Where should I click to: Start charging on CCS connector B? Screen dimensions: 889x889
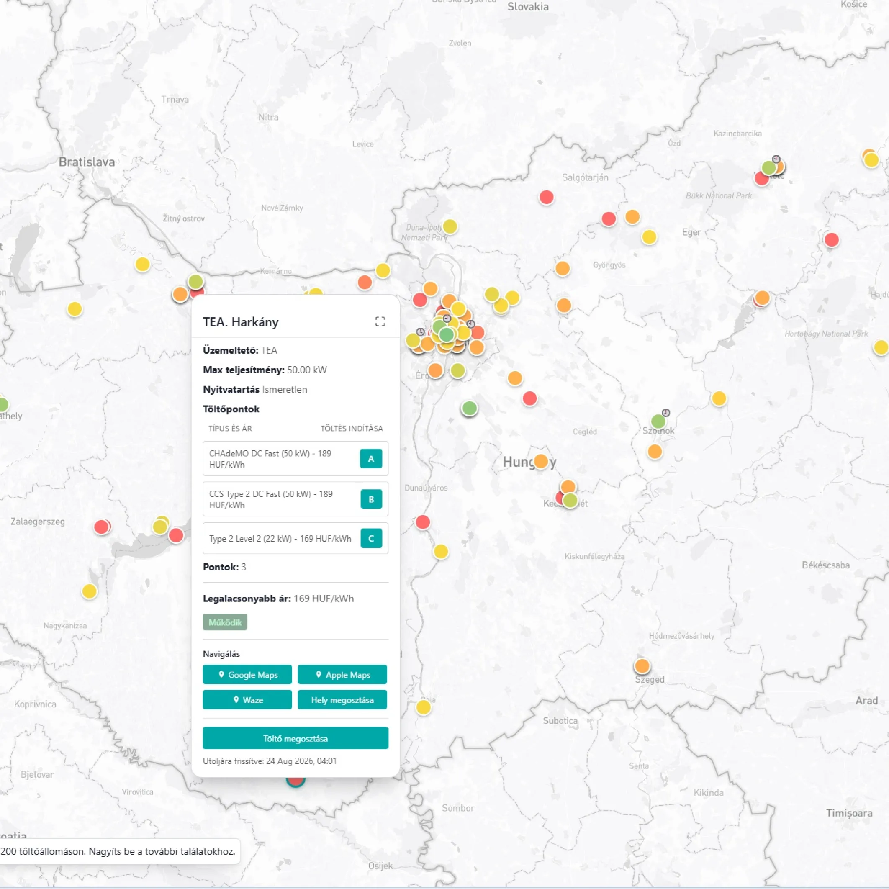coord(371,499)
